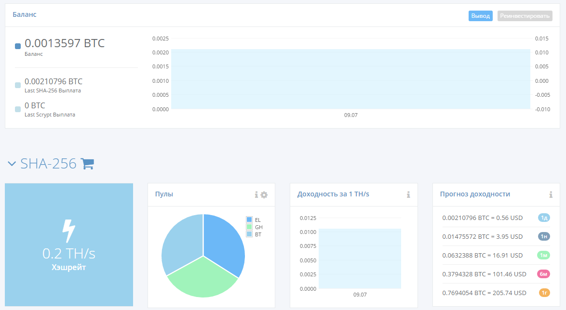Image resolution: width=566 pixels, height=310 pixels.
Task: Click the Доходность за 1 TH/s title
Action: [333, 194]
